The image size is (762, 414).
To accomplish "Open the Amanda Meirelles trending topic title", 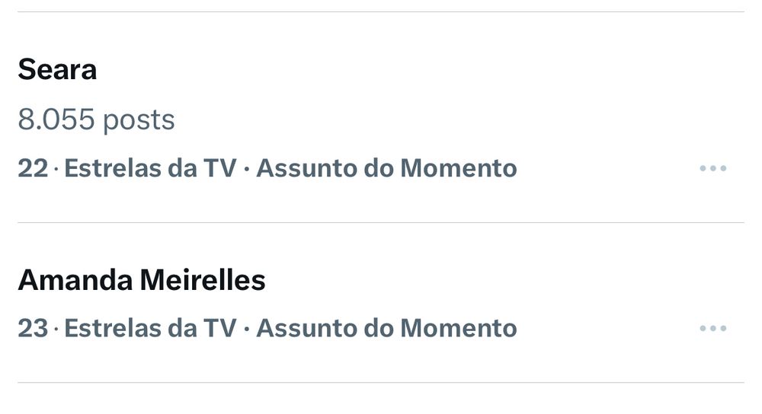I will [141, 281].
